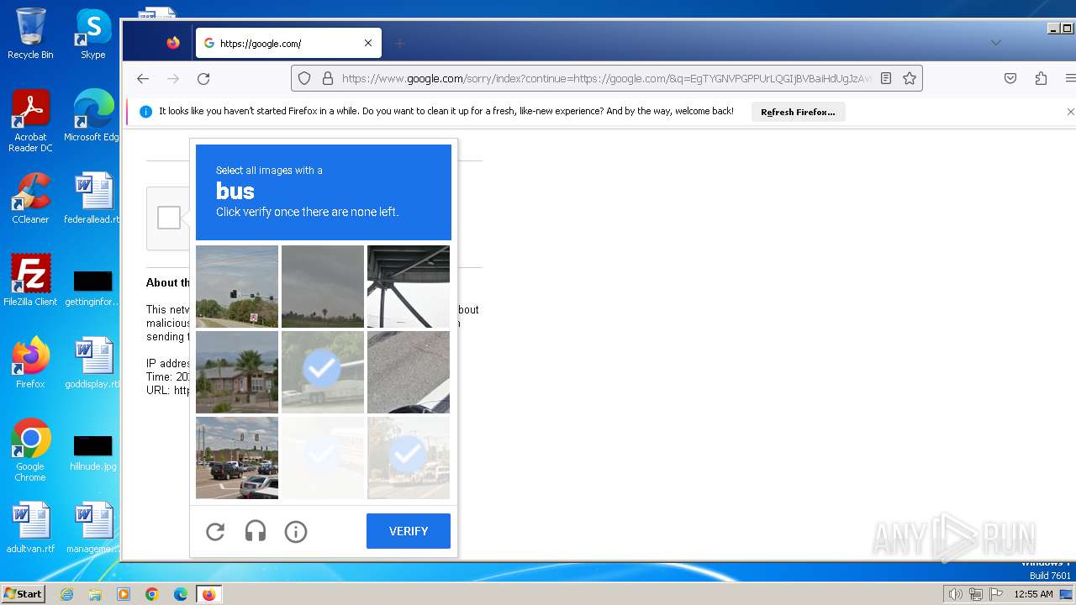1076x605 pixels.
Task: Click the Refresh Firefox… button
Action: tap(798, 112)
